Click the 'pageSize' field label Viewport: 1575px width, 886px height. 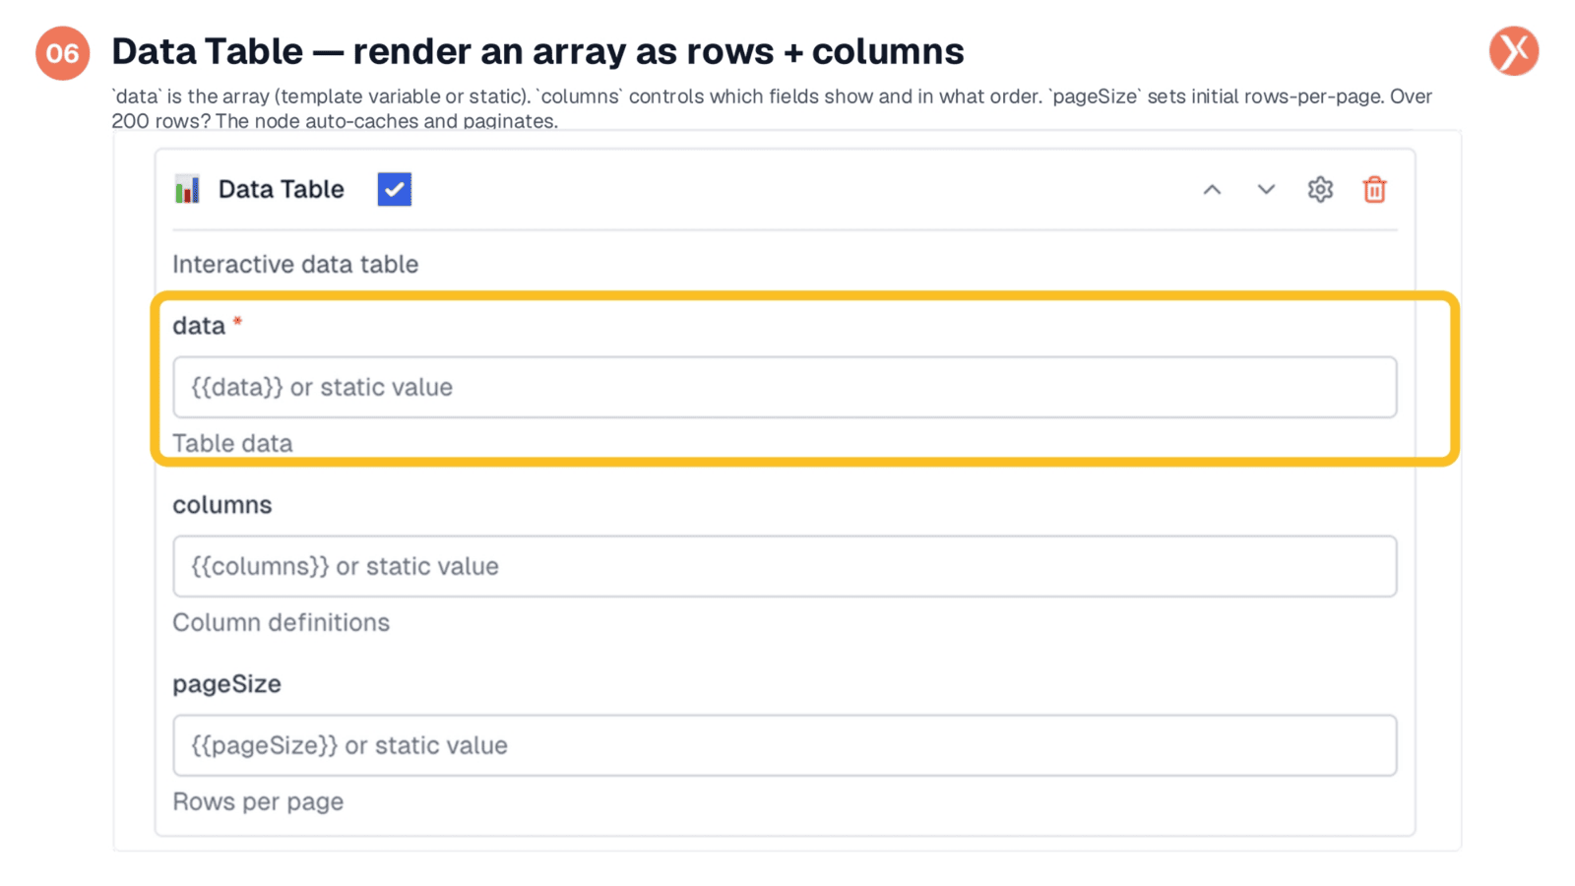(x=227, y=684)
